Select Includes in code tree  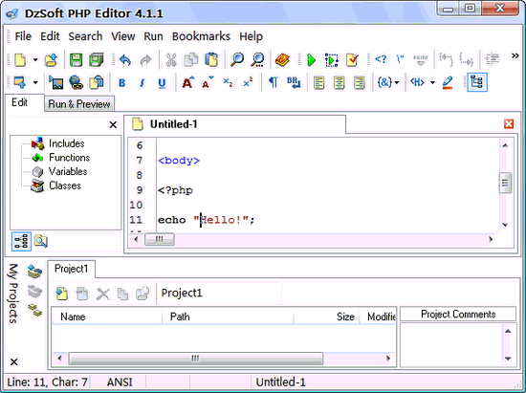coord(66,143)
